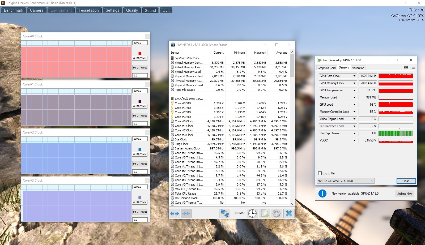
Task: Click the icon beside Total CPU Usage row
Action: [172, 194]
